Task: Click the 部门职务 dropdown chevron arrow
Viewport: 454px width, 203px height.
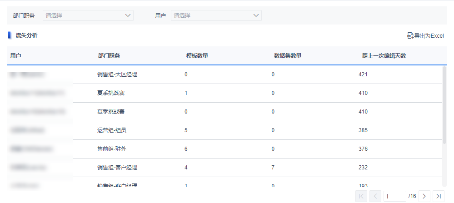Action: (x=128, y=15)
